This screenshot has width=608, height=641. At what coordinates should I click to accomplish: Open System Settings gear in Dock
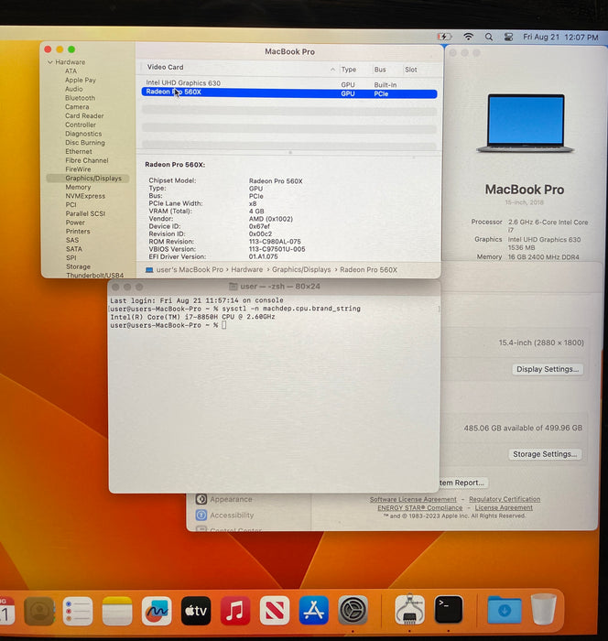(353, 611)
